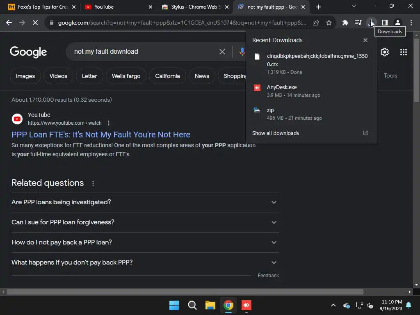Share this page icon in address bar
Image resolution: width=420 pixels, height=315 pixels.
[x=316, y=23]
